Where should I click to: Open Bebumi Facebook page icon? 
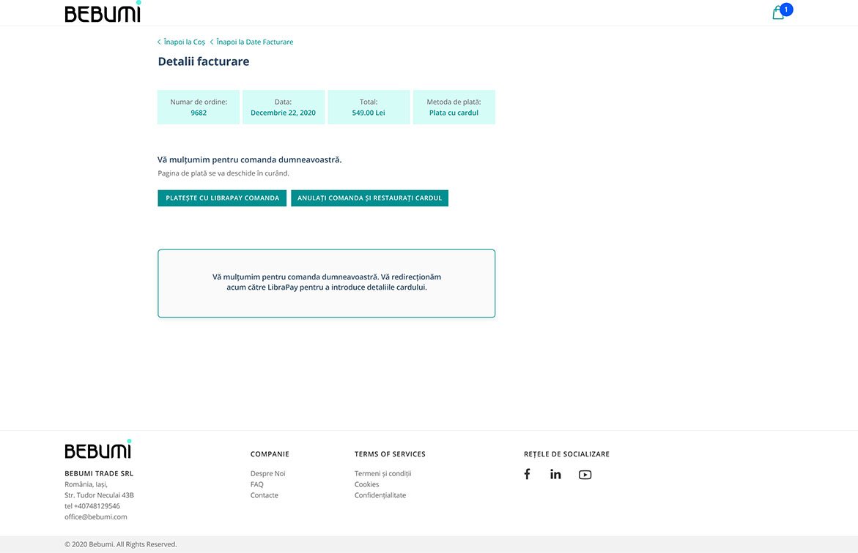[527, 474]
